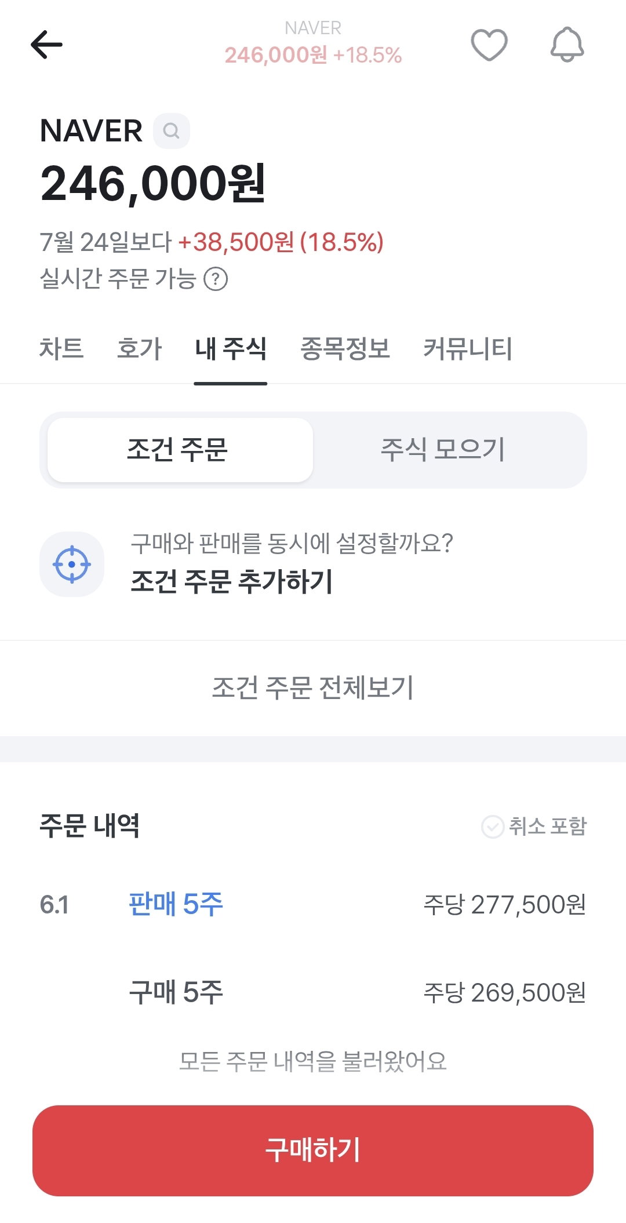Tap the red 구매하기 button
The width and height of the screenshot is (626, 1223).
[313, 1151]
